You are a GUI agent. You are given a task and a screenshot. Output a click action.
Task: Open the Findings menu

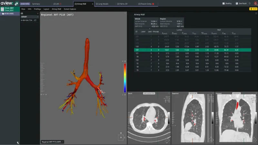pyautogui.click(x=37, y=9)
